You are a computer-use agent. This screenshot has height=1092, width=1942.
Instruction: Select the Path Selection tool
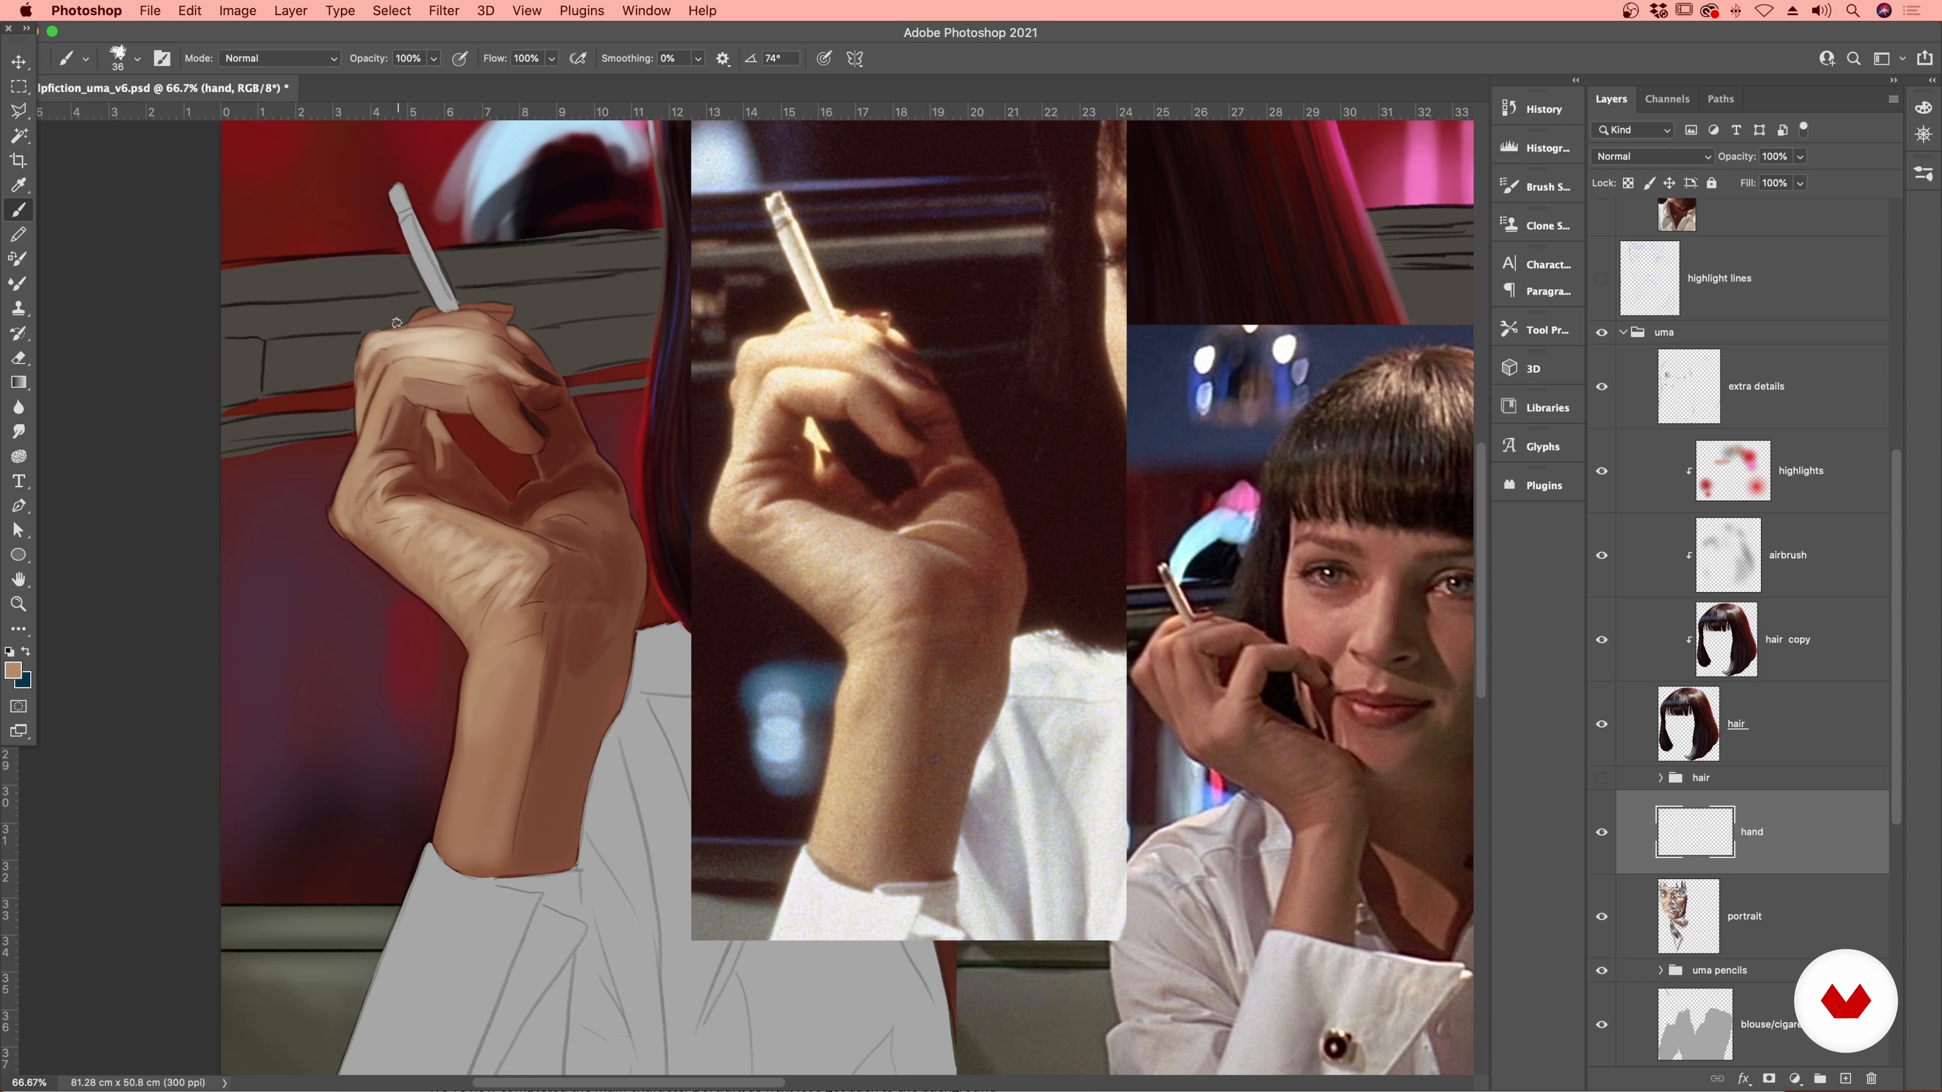click(x=19, y=530)
